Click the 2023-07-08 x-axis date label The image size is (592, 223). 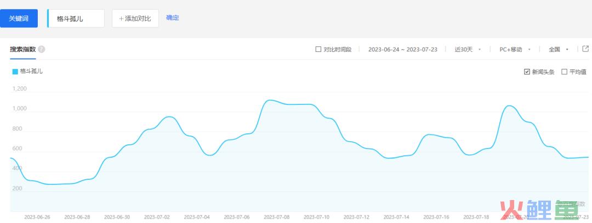click(x=277, y=218)
